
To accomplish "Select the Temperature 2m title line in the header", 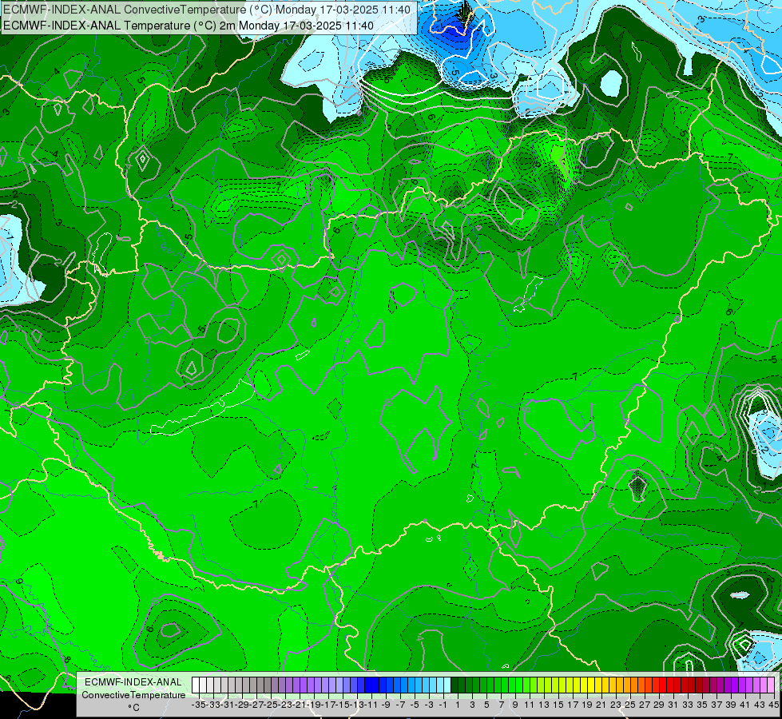I will pos(189,26).
